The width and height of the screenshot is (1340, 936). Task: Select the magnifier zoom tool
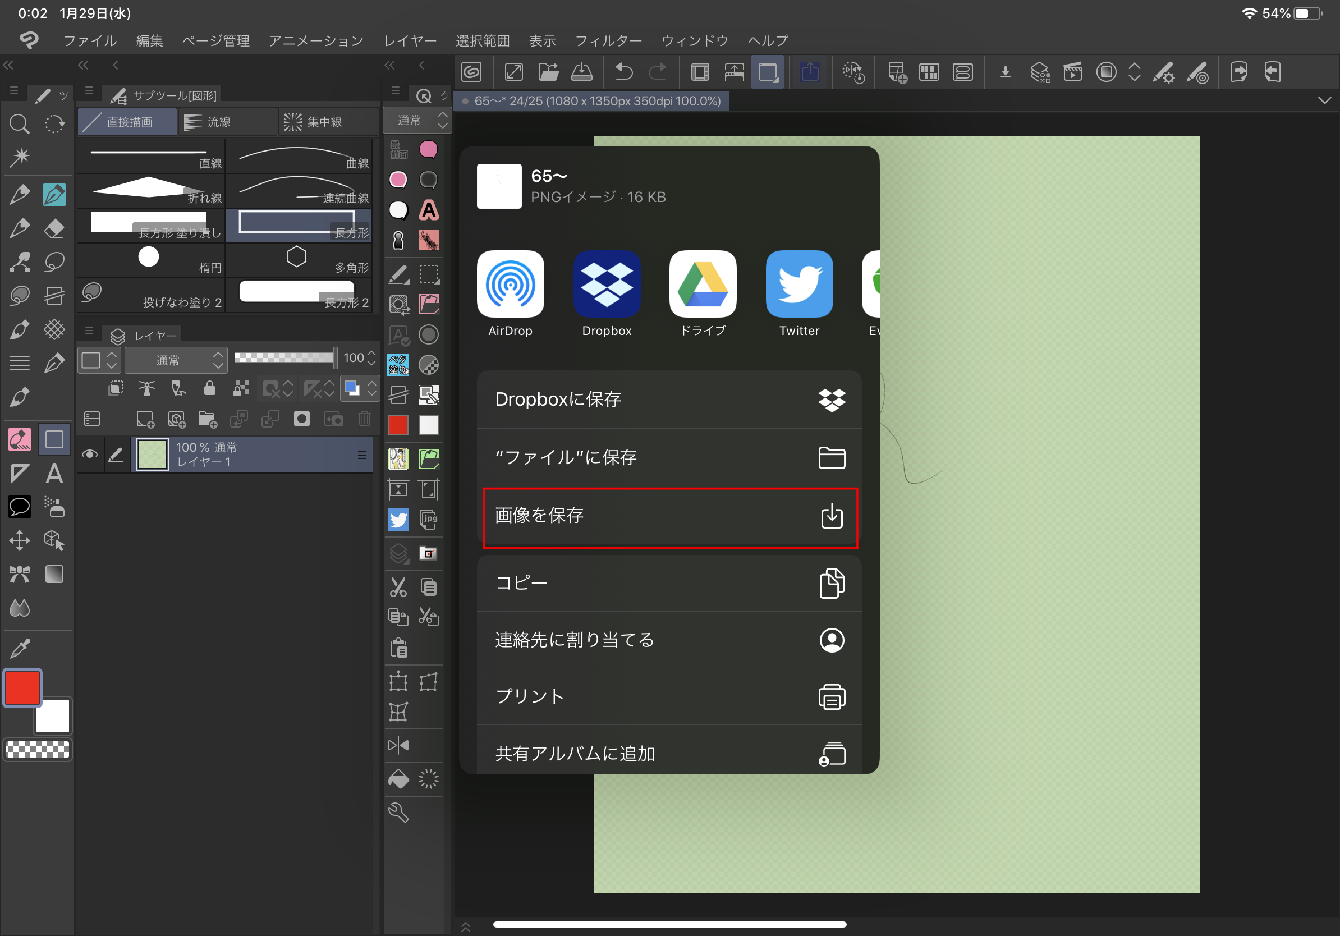19,123
